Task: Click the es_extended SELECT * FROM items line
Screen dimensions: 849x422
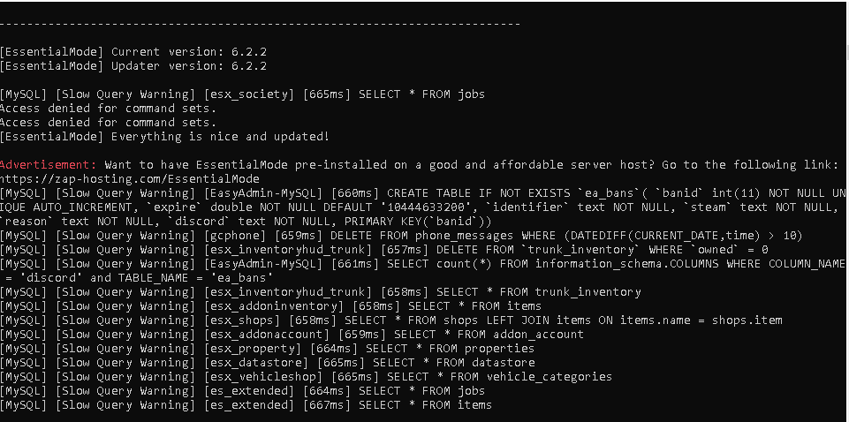Action: tap(246, 404)
